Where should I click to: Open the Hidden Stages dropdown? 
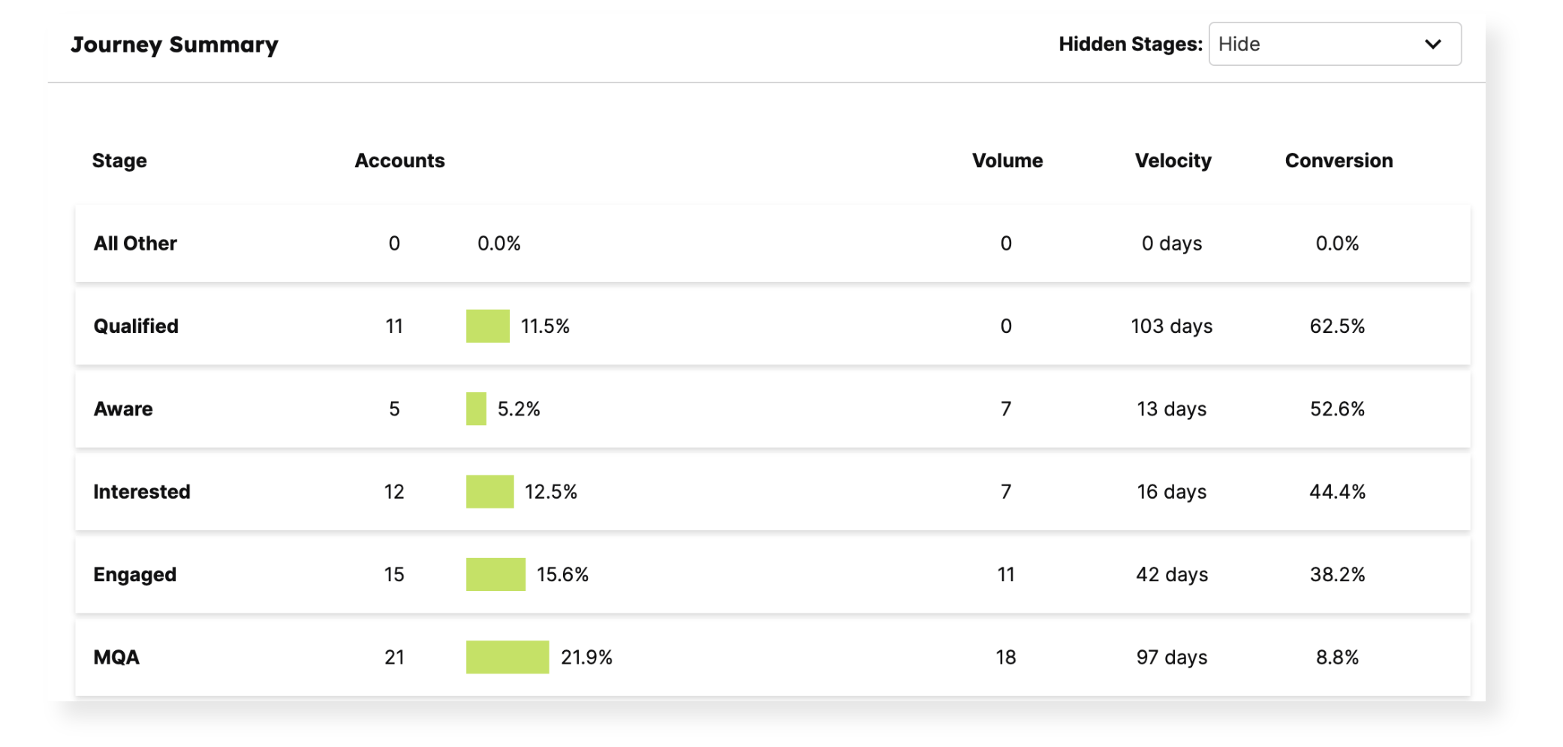coord(1333,44)
